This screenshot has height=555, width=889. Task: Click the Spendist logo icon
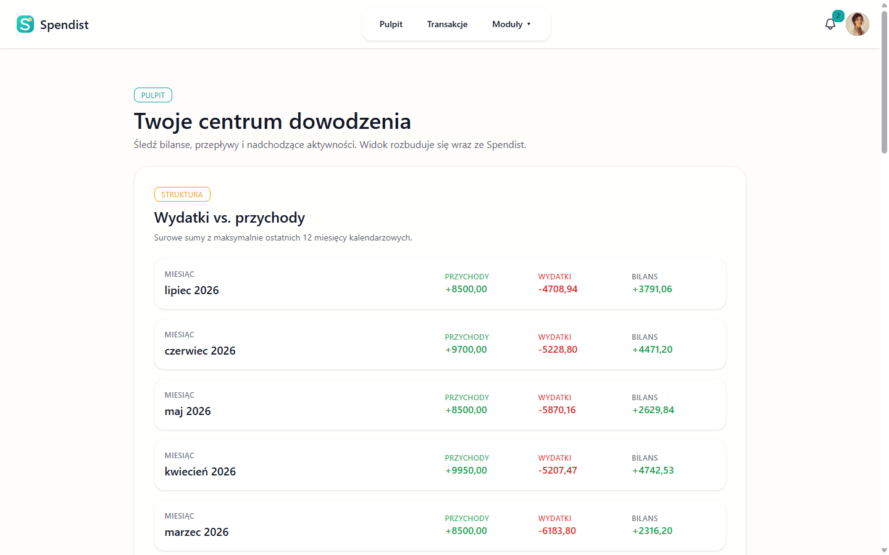(25, 24)
